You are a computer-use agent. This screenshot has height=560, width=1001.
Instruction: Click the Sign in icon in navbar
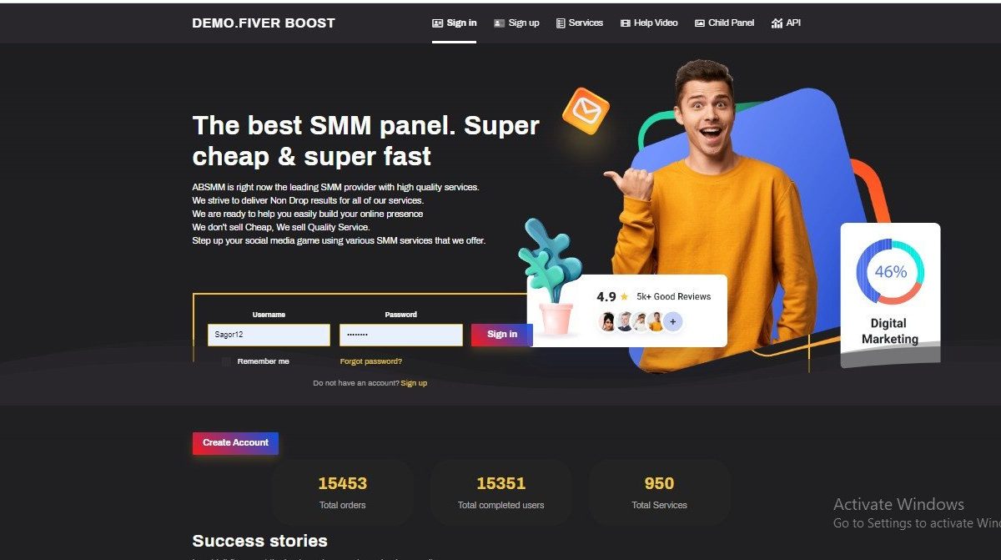pyautogui.click(x=437, y=23)
